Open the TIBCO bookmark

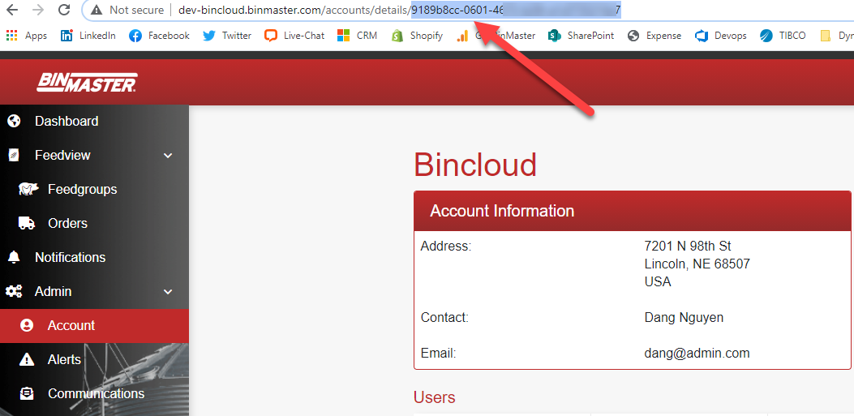[x=783, y=36]
